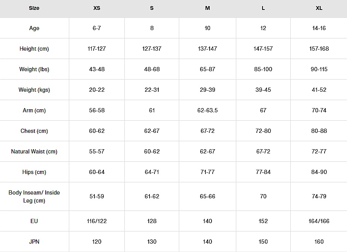The width and height of the screenshot is (347, 252).
Task: Select the M size column header
Action: pos(207,8)
